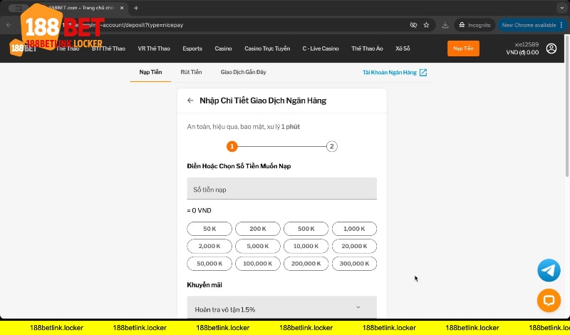Image resolution: width=570 pixels, height=335 pixels.
Task: Choose the 500 K preset amount
Action: [306, 229]
